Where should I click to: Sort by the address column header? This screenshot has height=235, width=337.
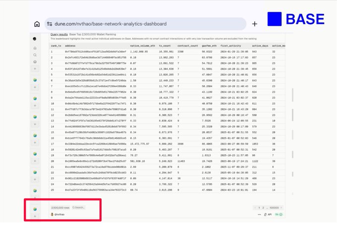click(70, 46)
